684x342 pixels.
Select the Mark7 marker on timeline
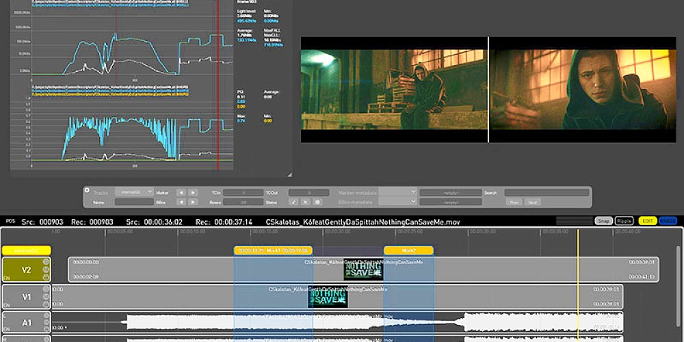coord(408,250)
